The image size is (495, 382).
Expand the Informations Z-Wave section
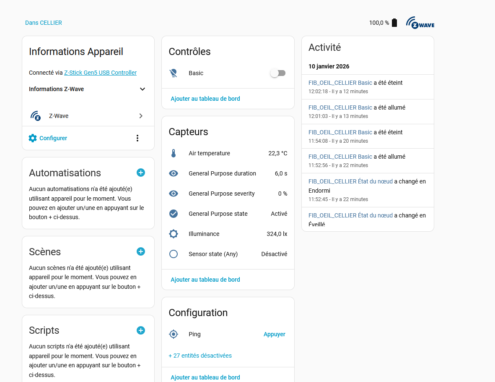point(142,89)
